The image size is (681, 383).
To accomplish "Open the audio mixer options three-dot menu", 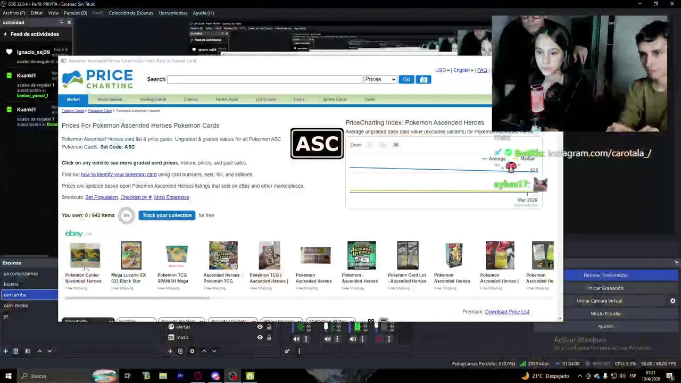I will 299,351.
